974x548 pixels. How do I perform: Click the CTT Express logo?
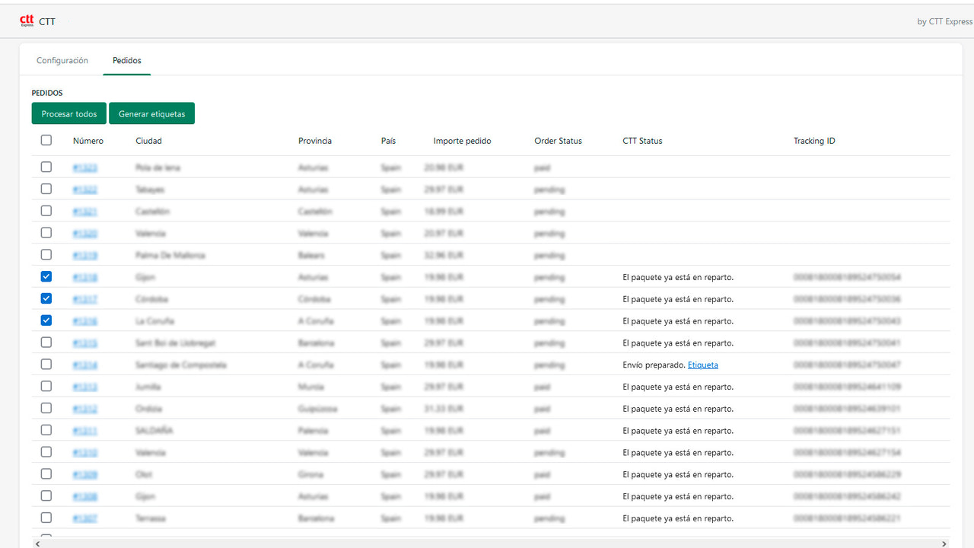click(x=27, y=21)
